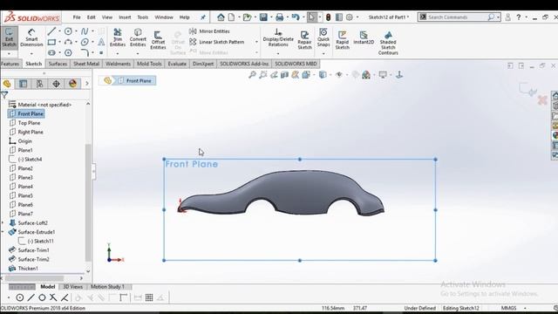Click Convert Entities tool
The height and width of the screenshot is (314, 558).
click(138, 38)
